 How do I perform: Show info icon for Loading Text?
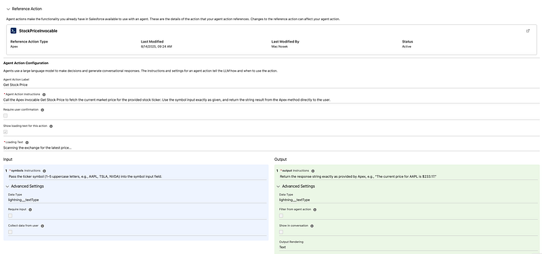(x=27, y=143)
